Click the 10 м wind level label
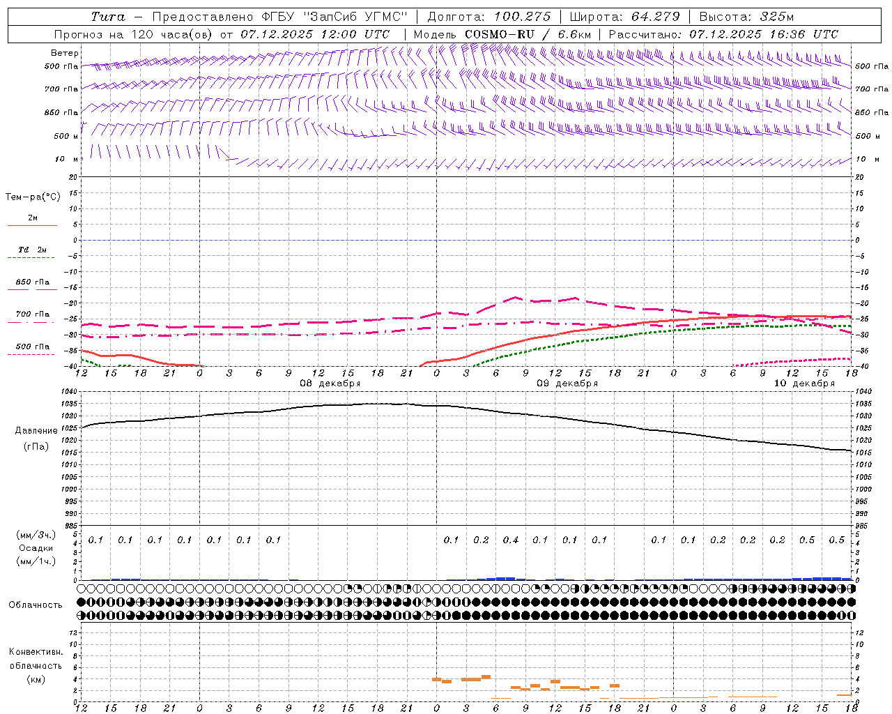 click(x=66, y=160)
